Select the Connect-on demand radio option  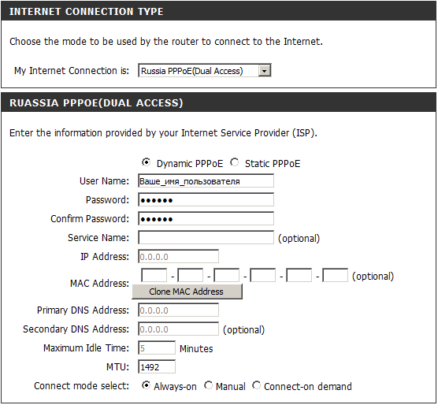[257, 385]
